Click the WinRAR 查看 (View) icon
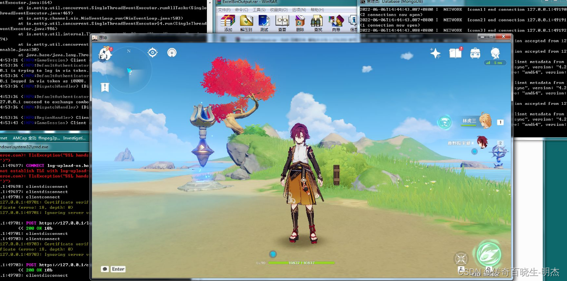This screenshot has height=281, width=567. click(x=282, y=23)
